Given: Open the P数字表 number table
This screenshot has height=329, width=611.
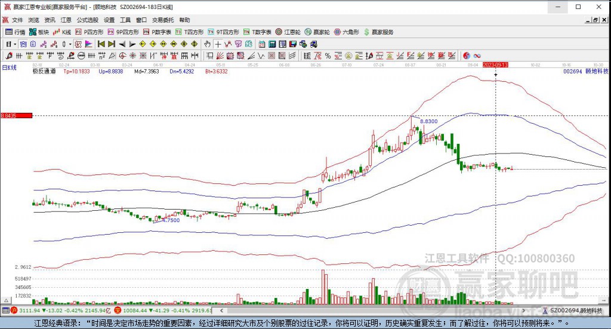Looking at the screenshot, I should 157,32.
